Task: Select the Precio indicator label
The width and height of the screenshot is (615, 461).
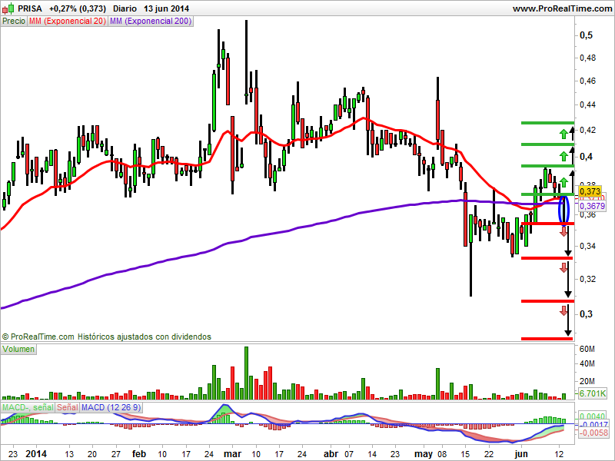Action: pos(14,21)
